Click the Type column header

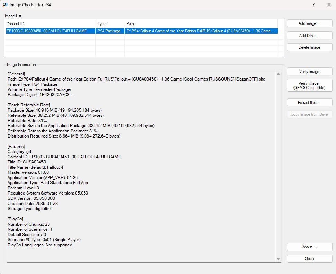[110, 24]
